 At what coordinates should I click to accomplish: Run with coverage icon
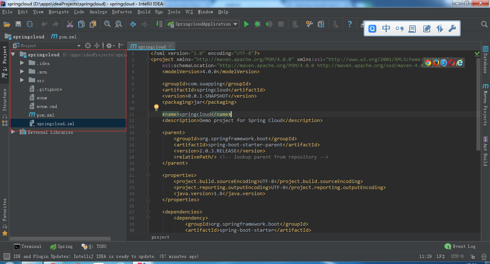(269, 24)
